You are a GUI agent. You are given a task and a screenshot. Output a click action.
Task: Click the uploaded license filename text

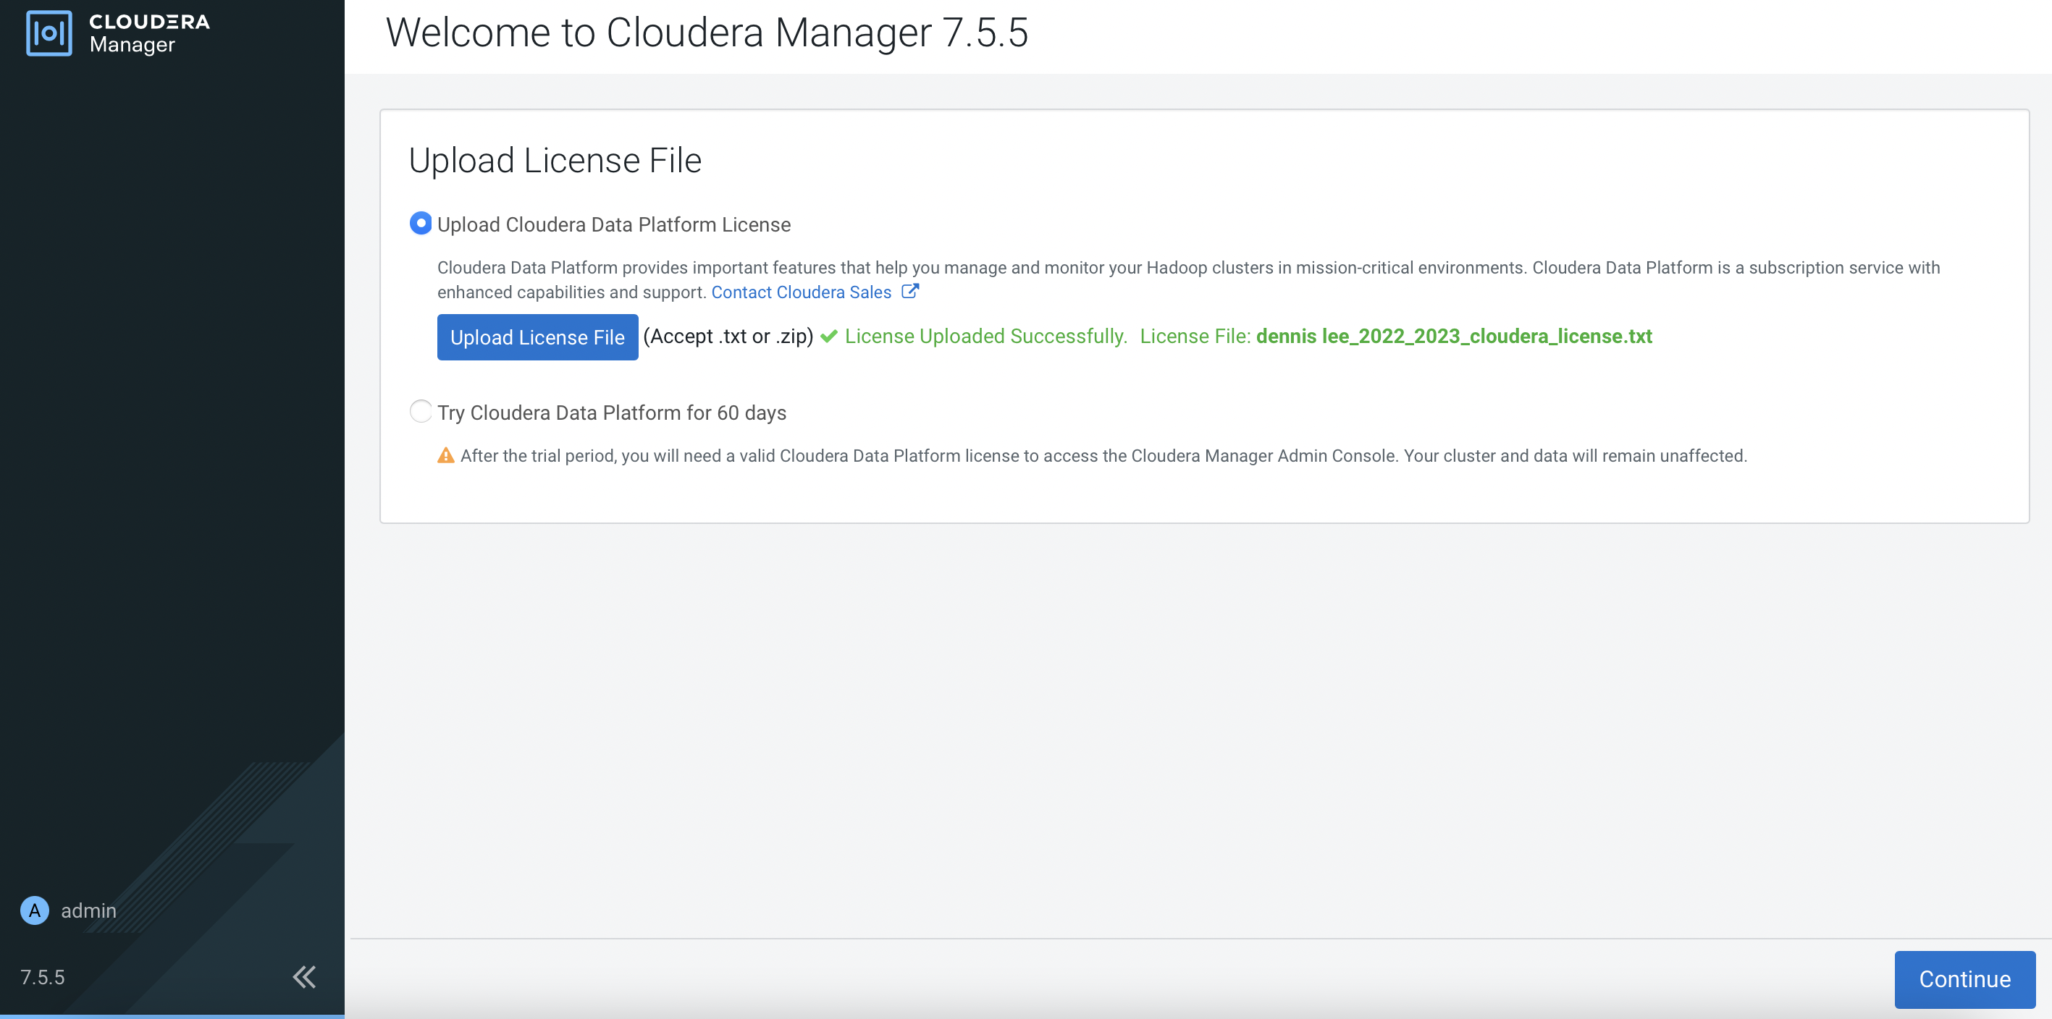(x=1454, y=337)
